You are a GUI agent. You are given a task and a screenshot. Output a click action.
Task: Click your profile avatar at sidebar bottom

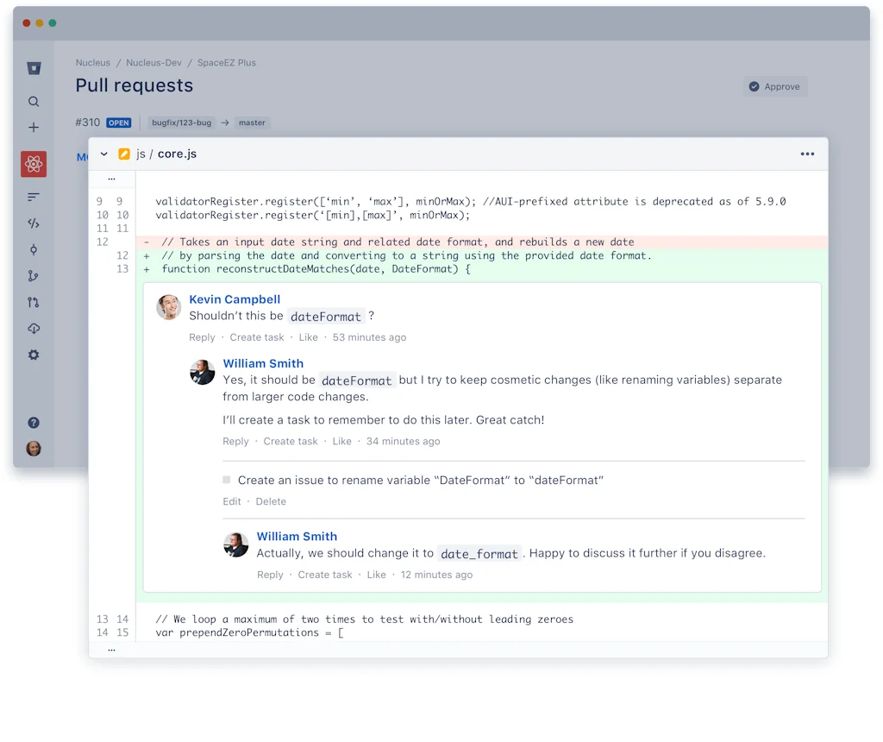[x=33, y=448]
